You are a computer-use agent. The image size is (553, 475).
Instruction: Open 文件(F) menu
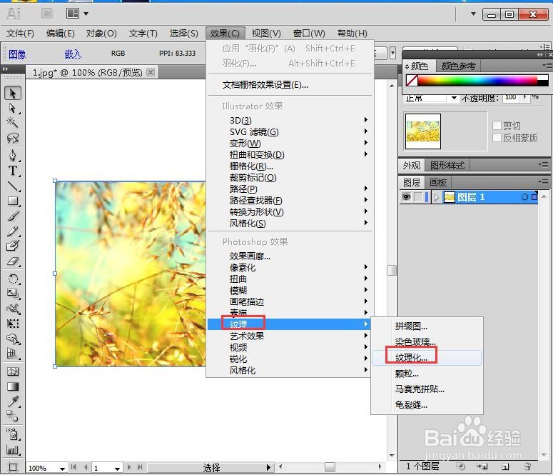coord(20,33)
